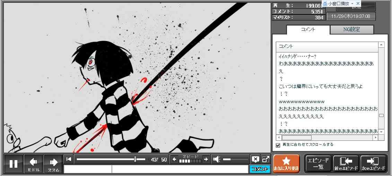Open the episode list (エピソード一覧)
This screenshot has width=392, height=176.
tap(318, 164)
